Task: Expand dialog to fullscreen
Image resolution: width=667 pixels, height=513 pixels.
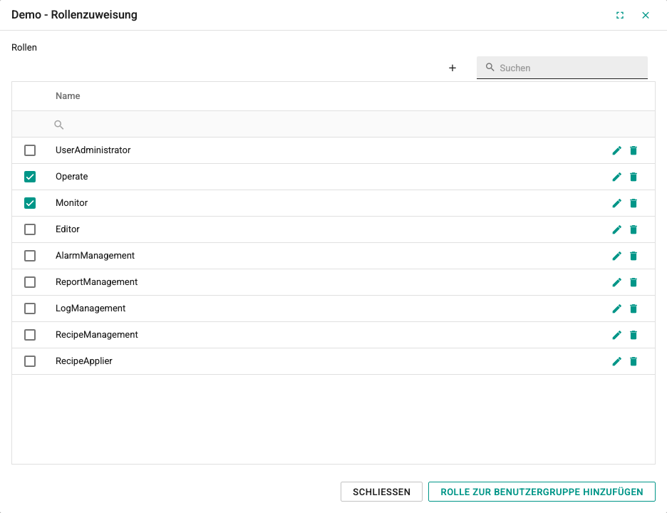Action: pyautogui.click(x=620, y=15)
